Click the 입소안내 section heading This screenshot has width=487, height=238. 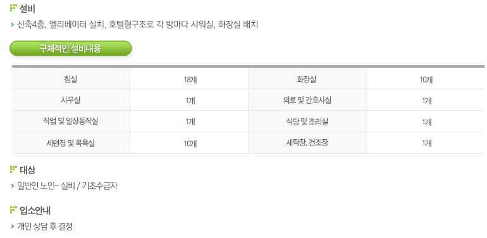point(35,210)
